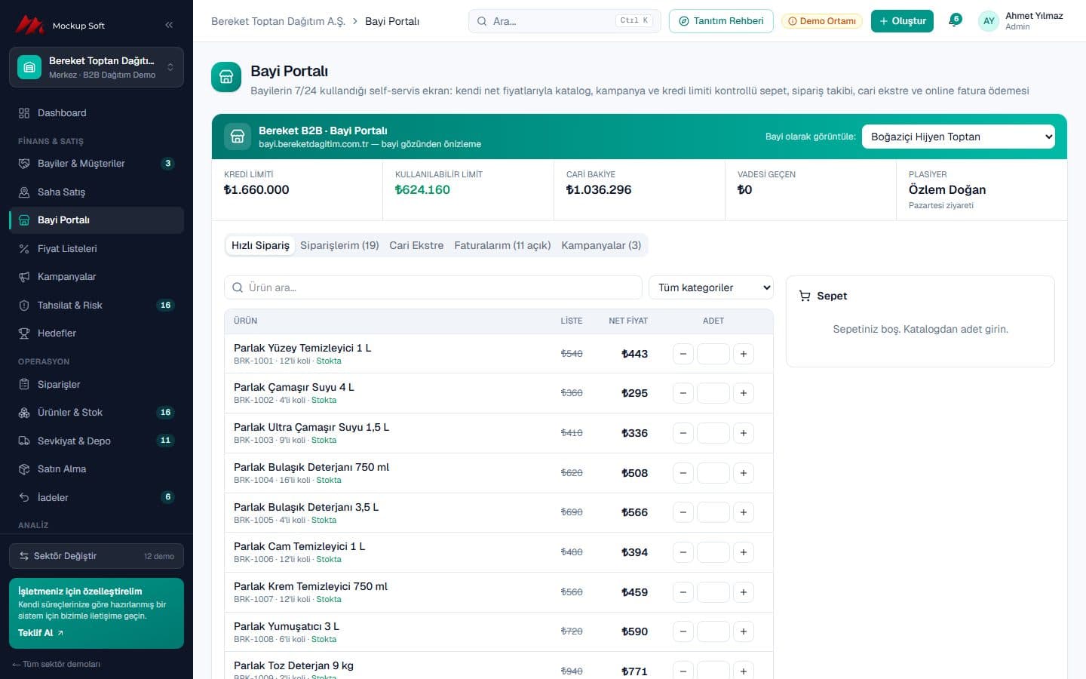This screenshot has width=1086, height=679.
Task: Click the ₺624.160 available limit value
Action: (422, 190)
